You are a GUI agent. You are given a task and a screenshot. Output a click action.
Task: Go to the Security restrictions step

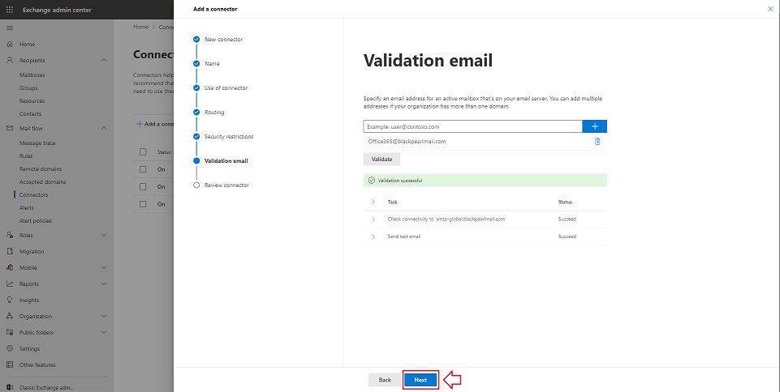pyautogui.click(x=228, y=136)
